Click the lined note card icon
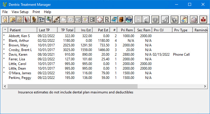210x114 pixels. pyautogui.click(x=70, y=20)
